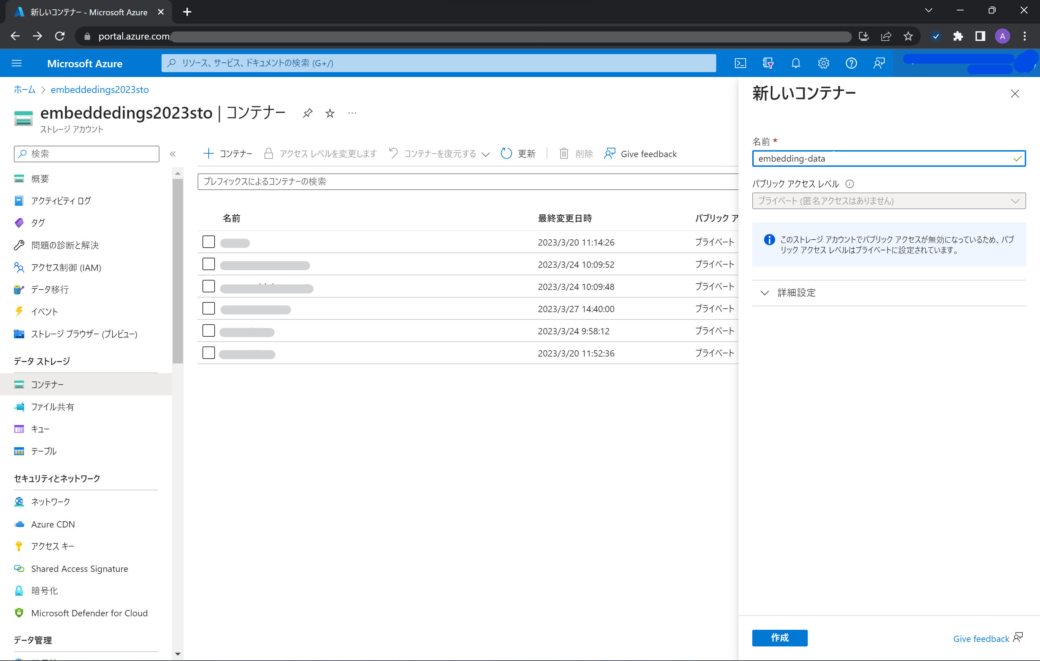Viewport: 1040px width, 661px height.
Task: Refresh container list with 更新
Action: 518,154
